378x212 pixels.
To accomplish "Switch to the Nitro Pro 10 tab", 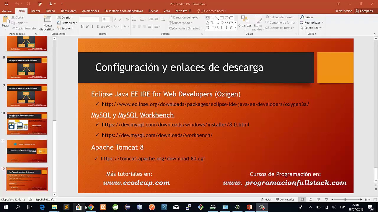I will coord(183,11).
